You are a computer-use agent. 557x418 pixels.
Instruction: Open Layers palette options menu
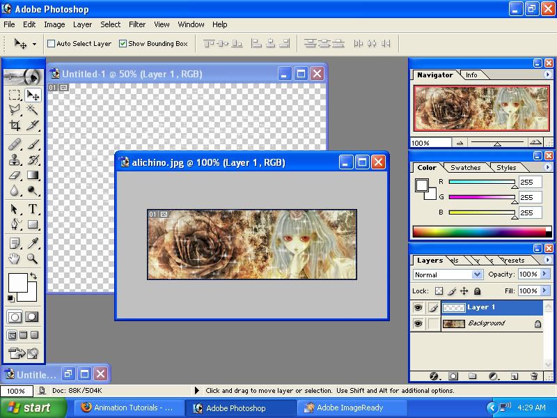click(x=547, y=260)
